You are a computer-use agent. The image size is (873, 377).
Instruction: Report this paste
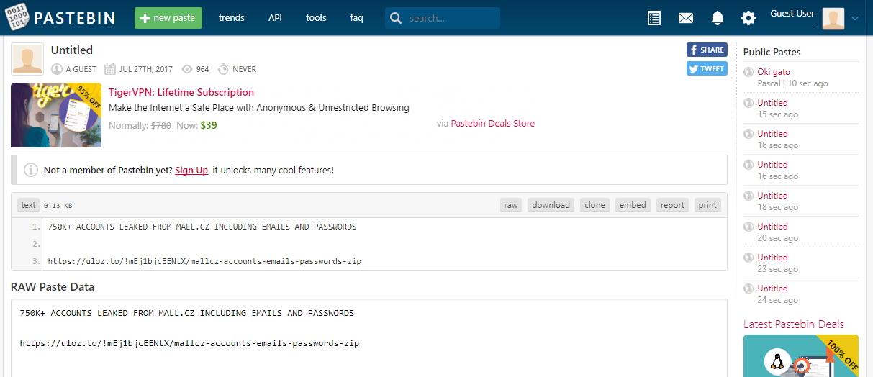click(672, 205)
